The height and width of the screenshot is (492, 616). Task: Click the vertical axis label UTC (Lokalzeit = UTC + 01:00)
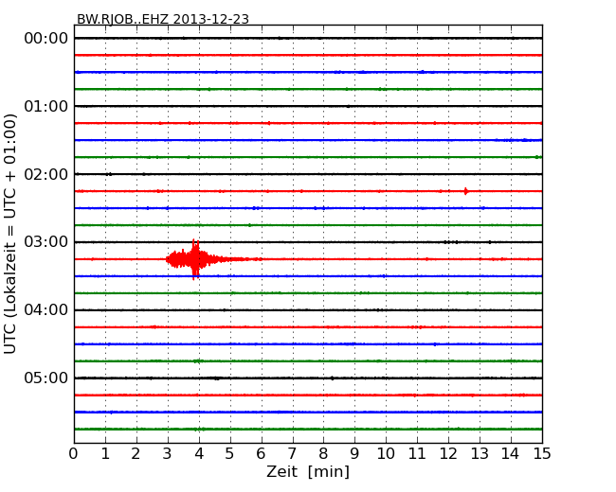(x=10, y=234)
